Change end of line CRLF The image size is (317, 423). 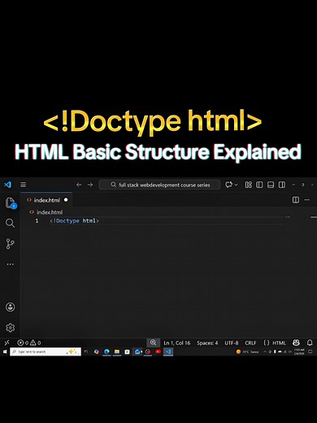point(250,342)
